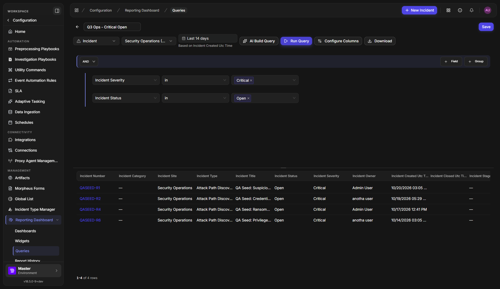The height and width of the screenshot is (289, 500).
Task: Save the query
Action: coord(486,27)
